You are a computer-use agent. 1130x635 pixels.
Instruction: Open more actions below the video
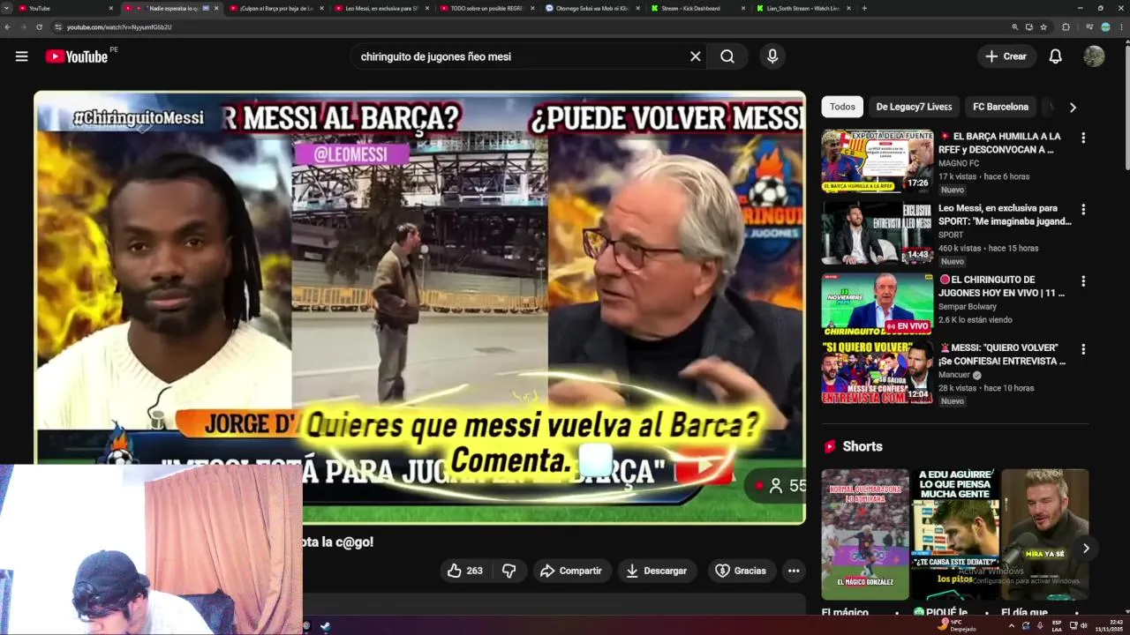[x=794, y=571]
